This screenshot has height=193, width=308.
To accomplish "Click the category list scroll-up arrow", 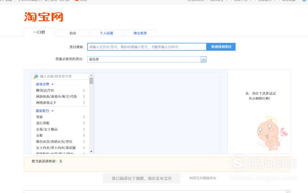I will click(91, 76).
